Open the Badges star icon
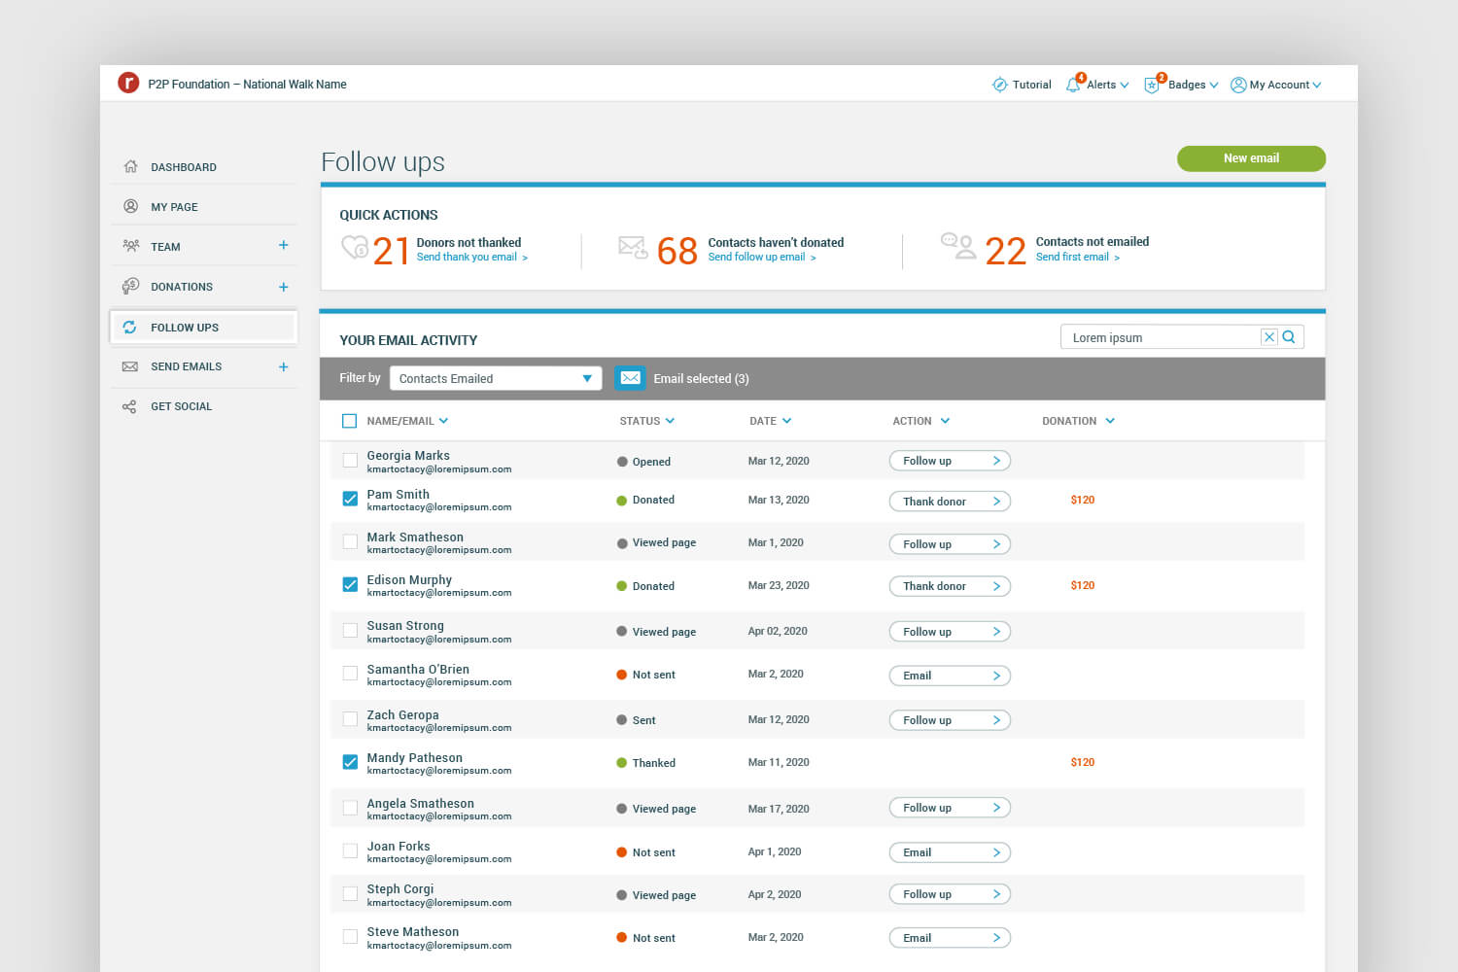The width and height of the screenshot is (1458, 972). 1152,86
